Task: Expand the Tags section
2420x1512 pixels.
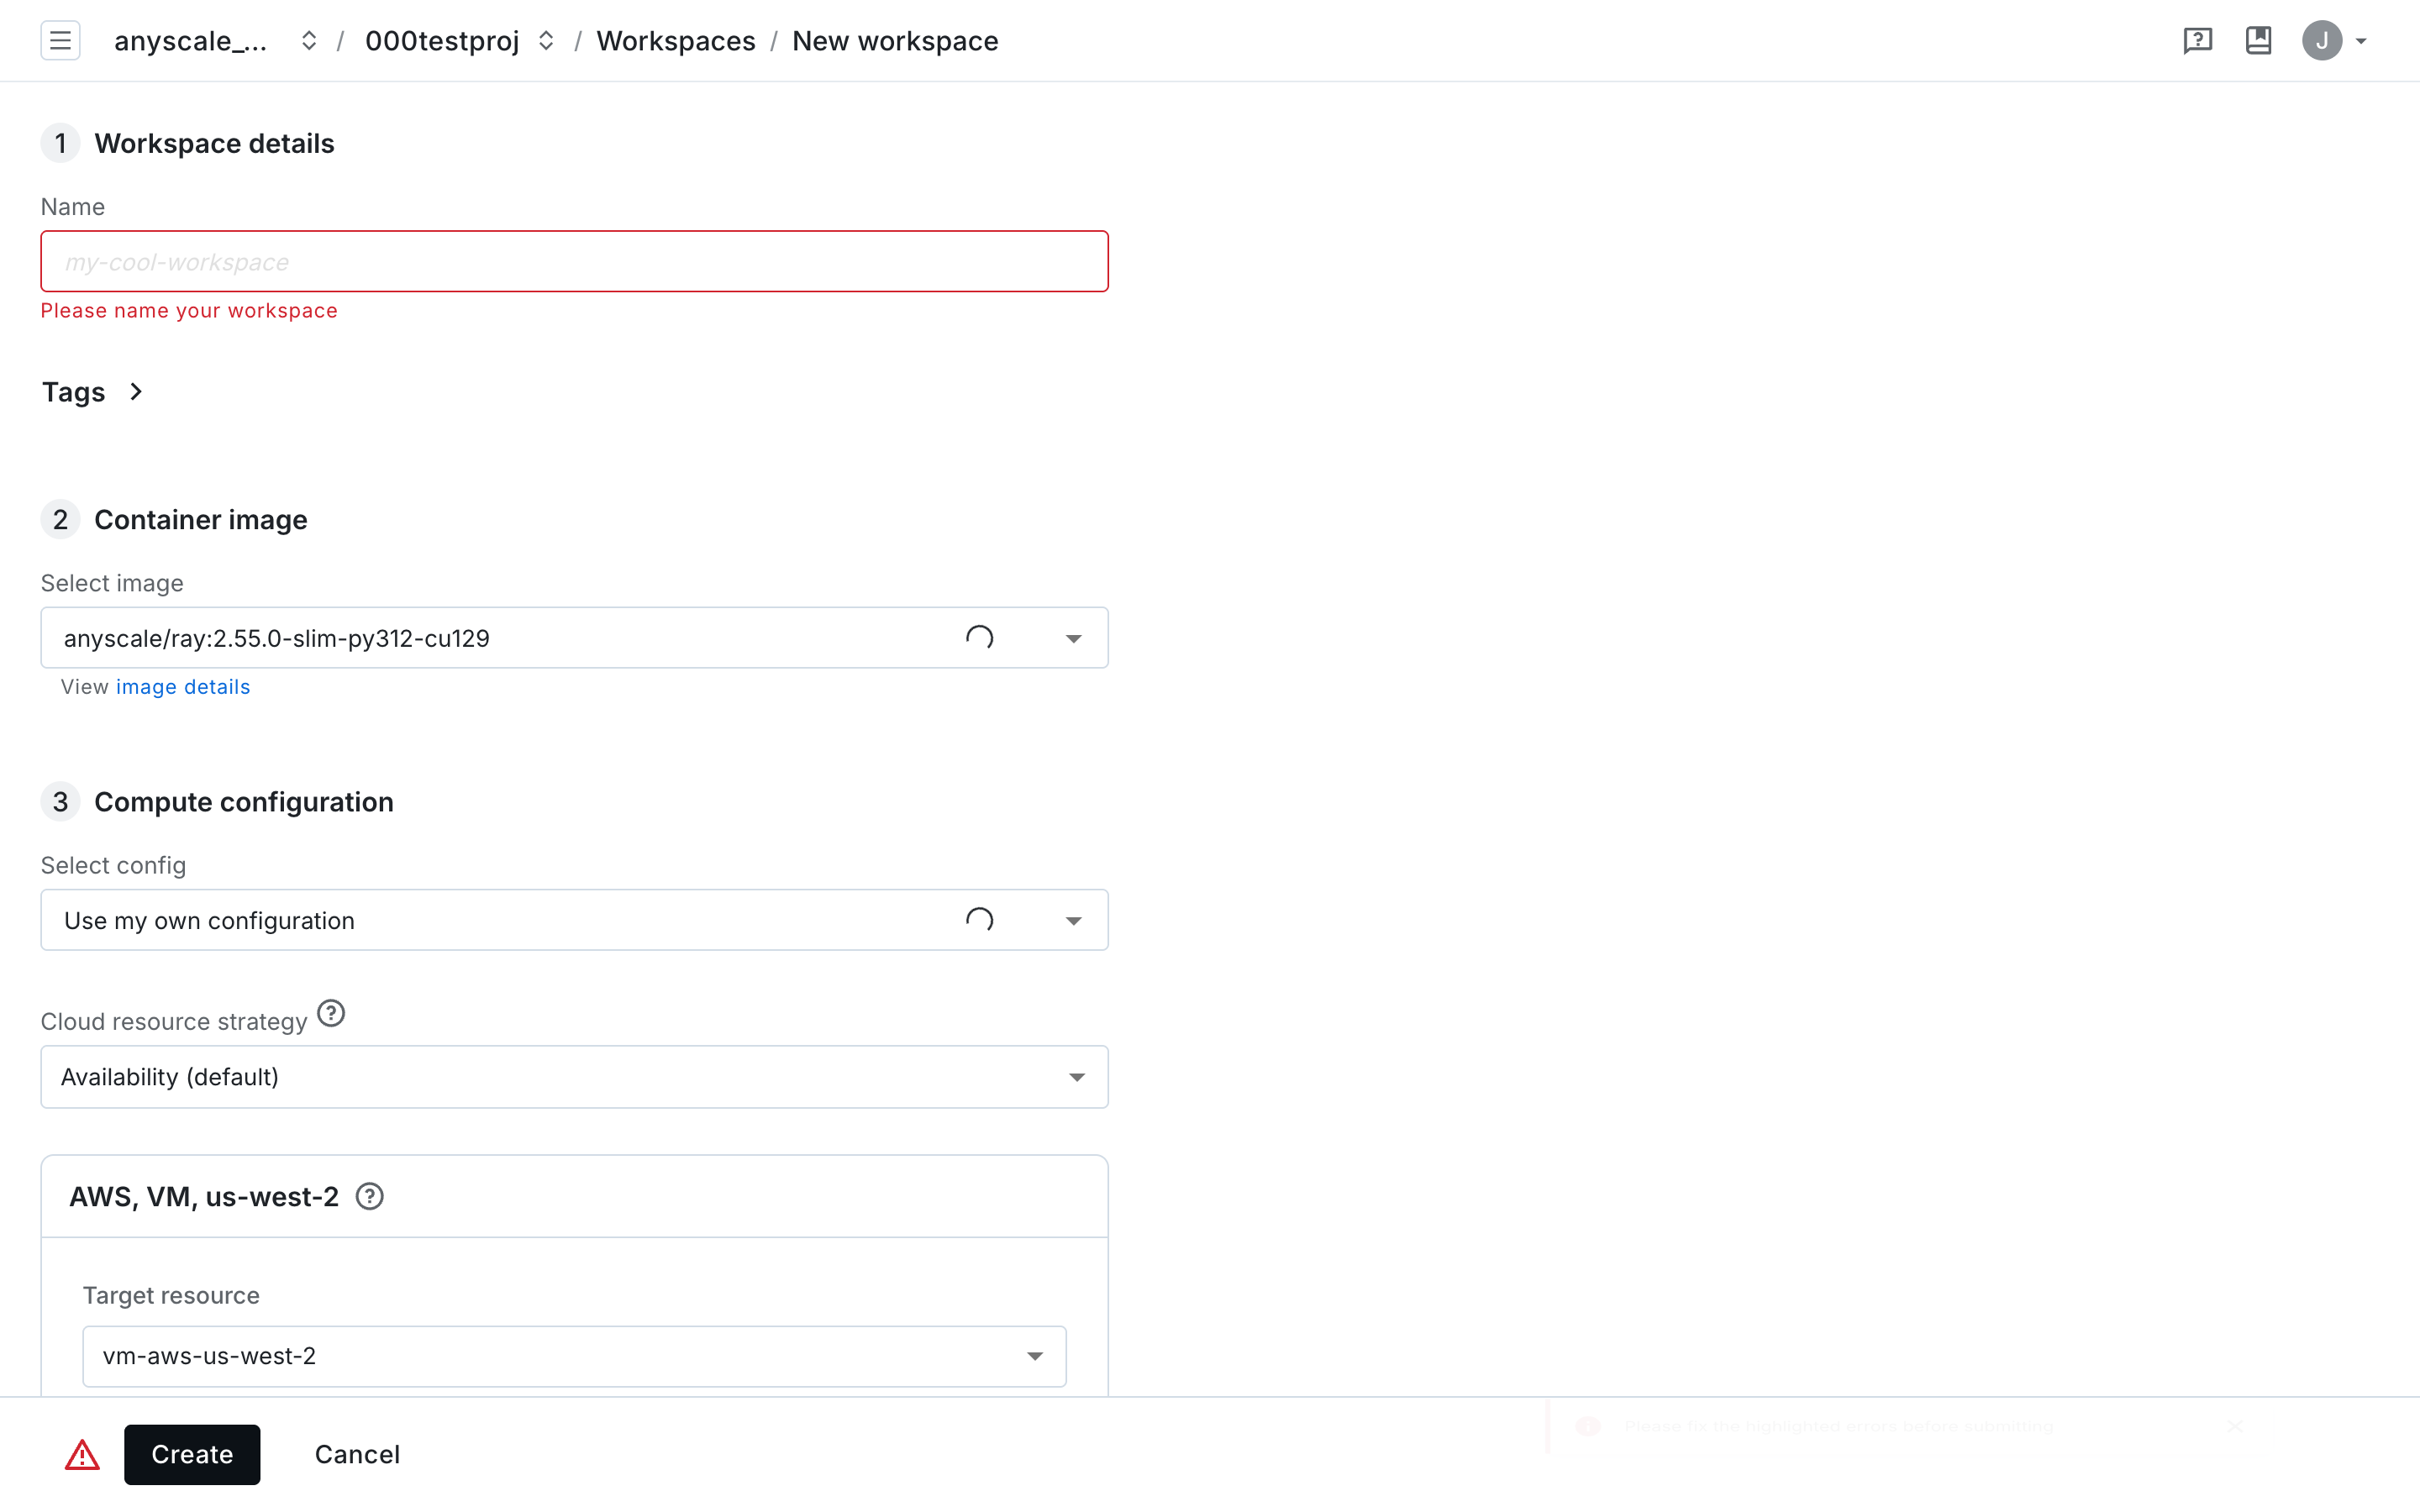Action: pos(93,392)
